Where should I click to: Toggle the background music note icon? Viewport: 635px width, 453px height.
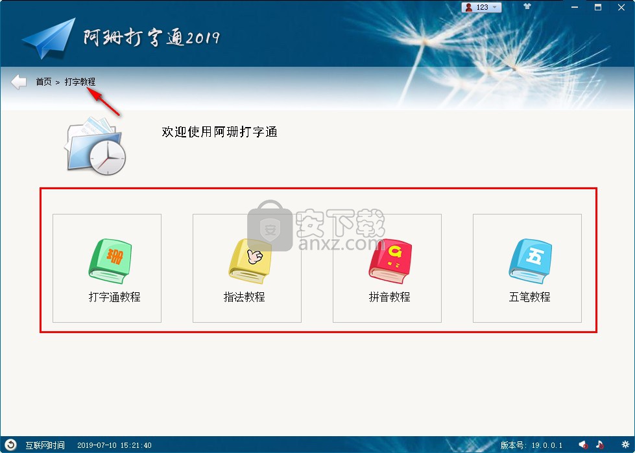point(600,445)
